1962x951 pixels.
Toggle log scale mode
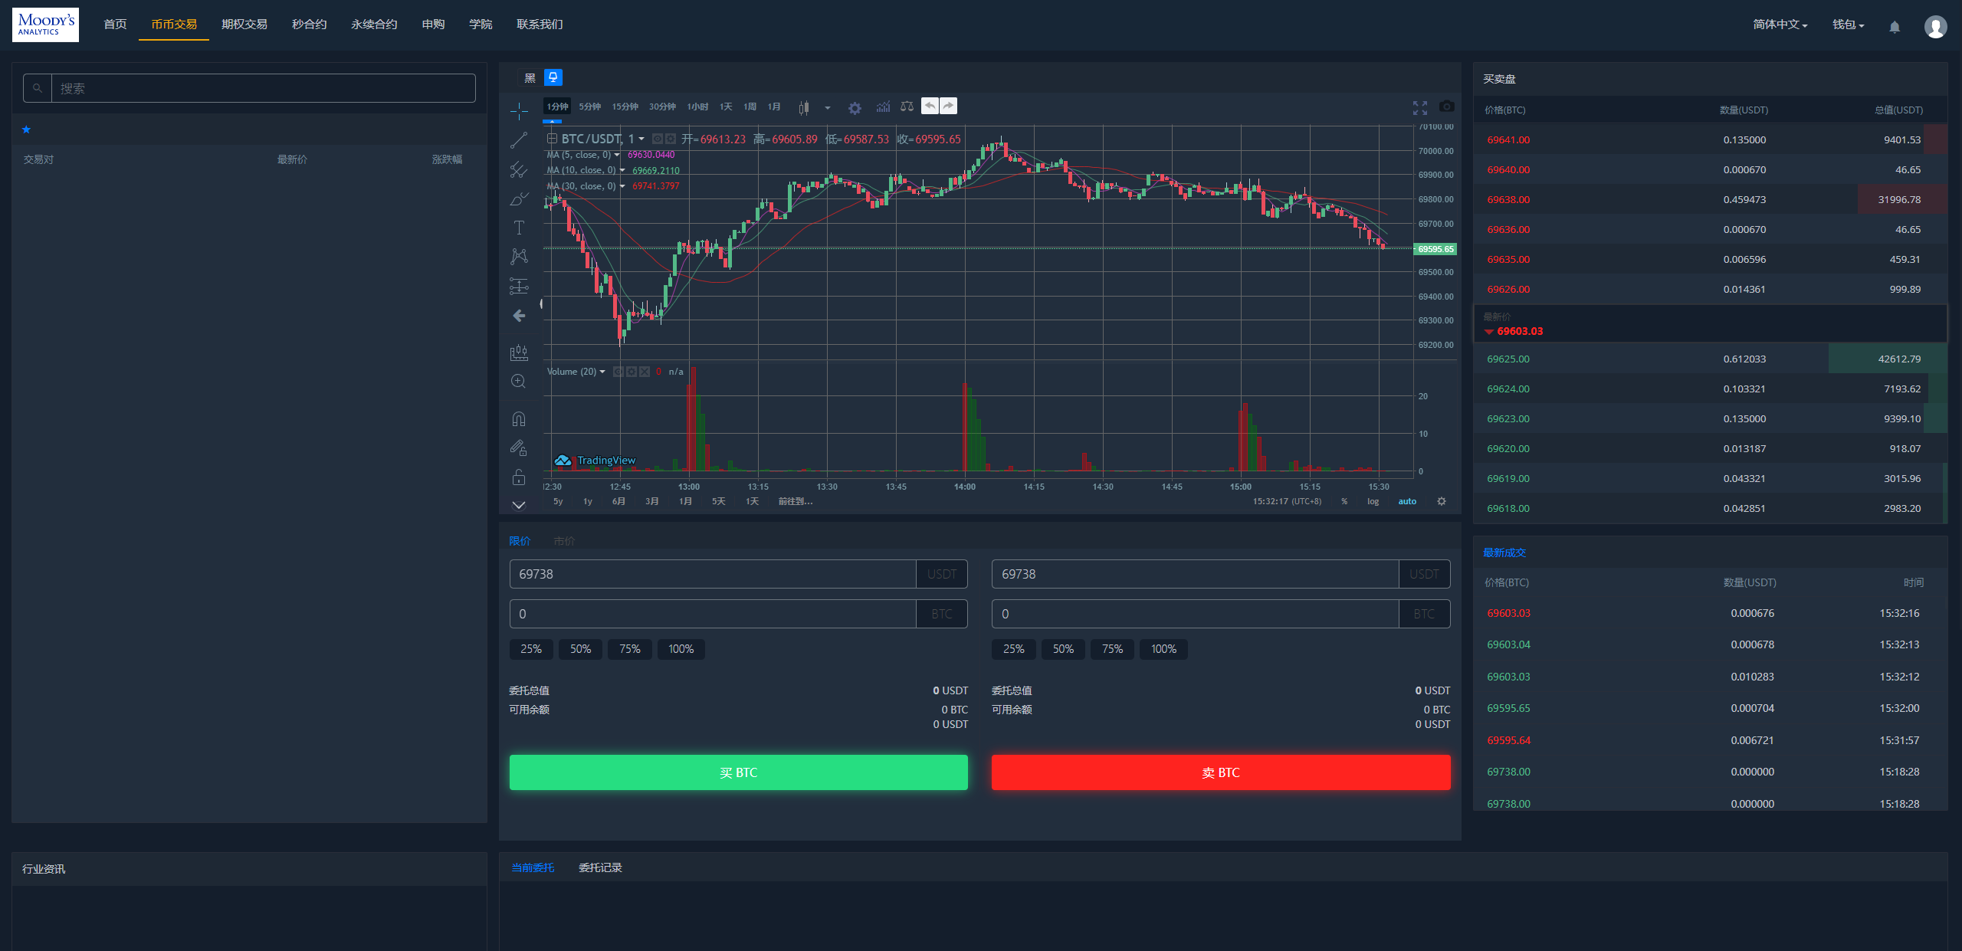[1373, 501]
